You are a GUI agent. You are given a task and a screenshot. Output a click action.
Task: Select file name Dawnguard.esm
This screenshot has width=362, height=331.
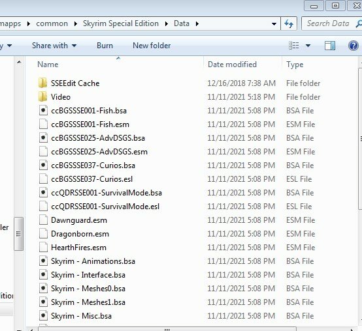click(79, 220)
